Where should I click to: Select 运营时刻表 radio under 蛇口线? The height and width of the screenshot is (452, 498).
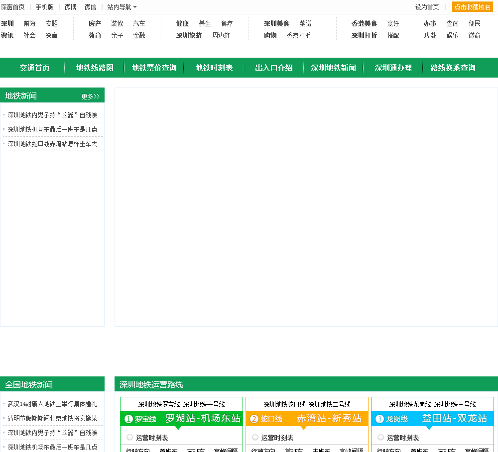(255, 438)
